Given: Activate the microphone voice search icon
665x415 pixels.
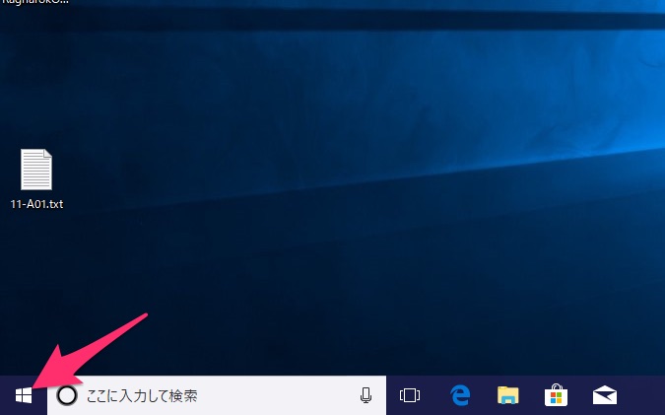Looking at the screenshot, I should point(366,395).
